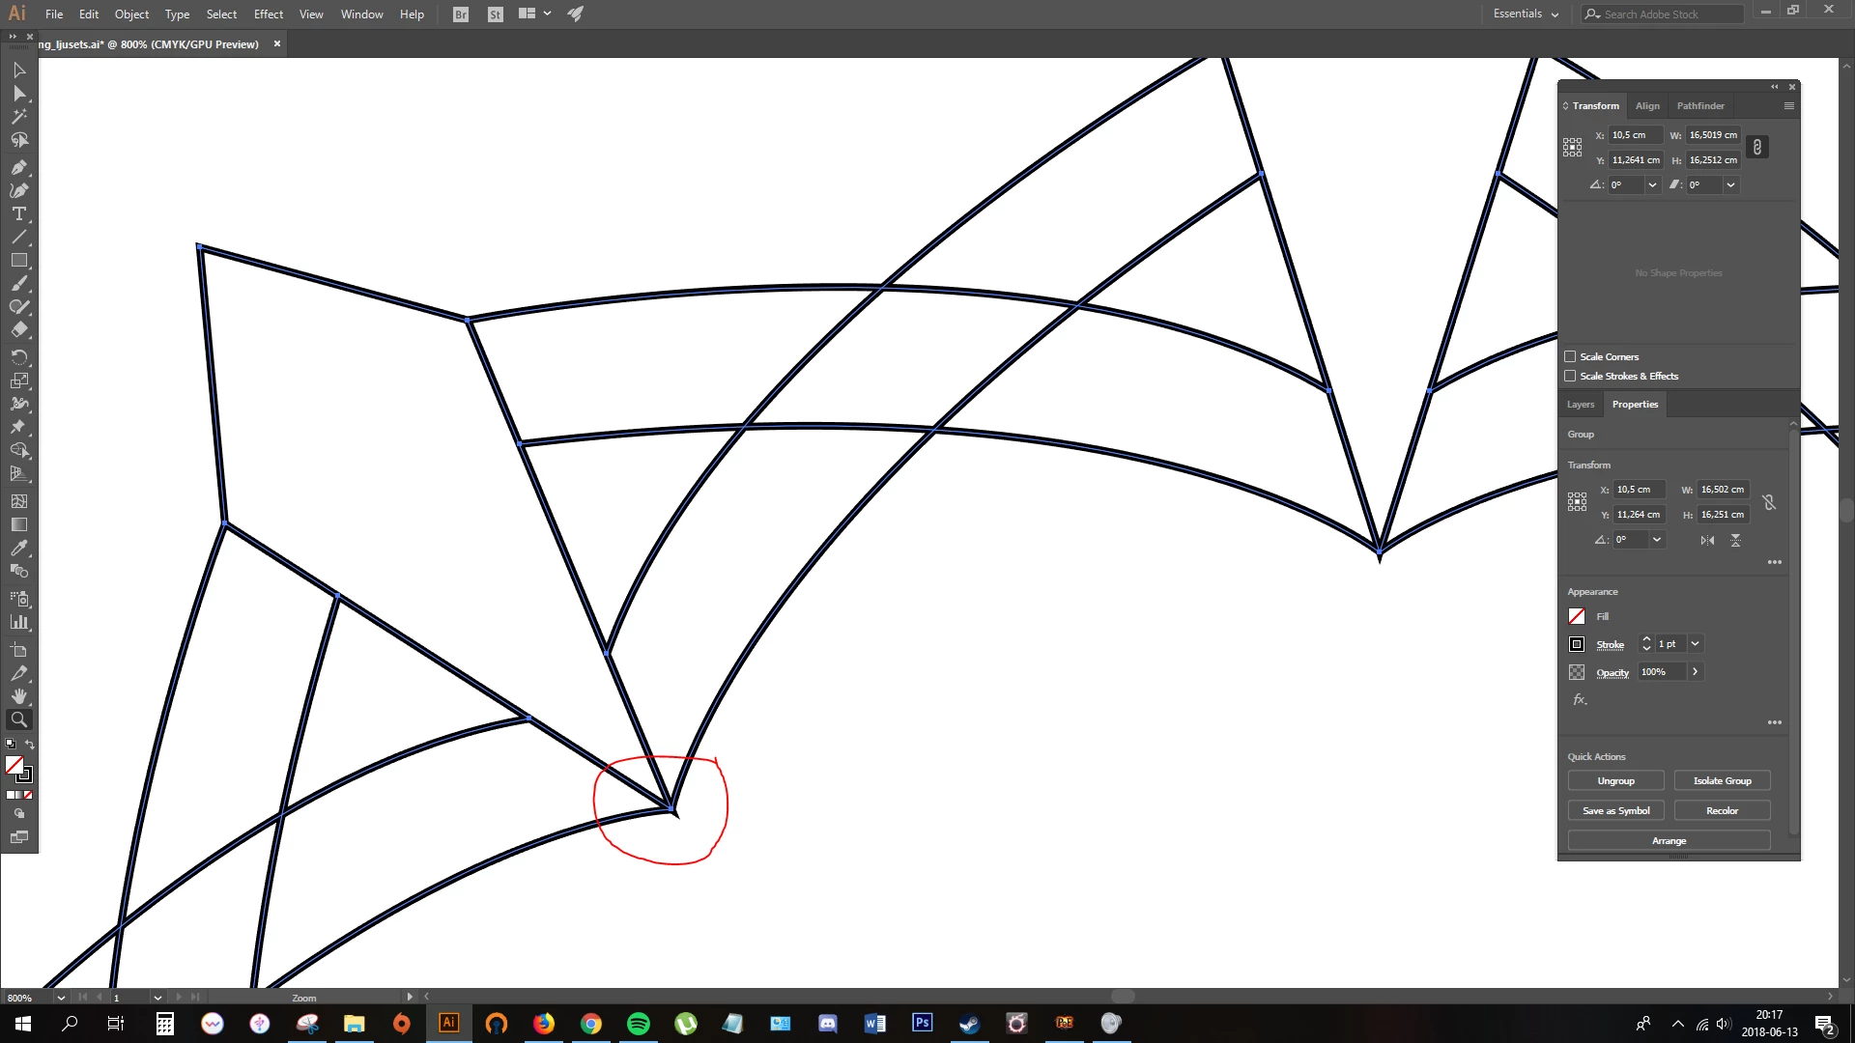Enable Scale Corners checkbox
Viewport: 1855px width, 1043px height.
(x=1570, y=356)
